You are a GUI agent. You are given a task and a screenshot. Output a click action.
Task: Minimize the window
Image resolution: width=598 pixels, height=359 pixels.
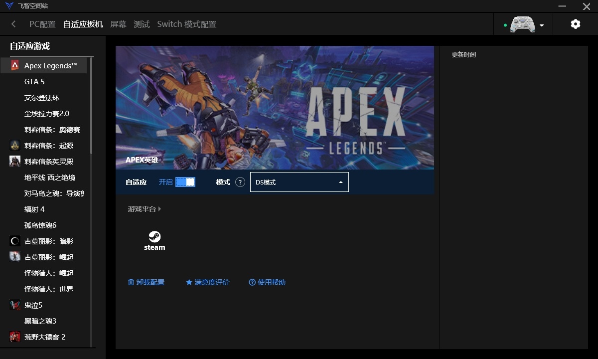coord(562,6)
